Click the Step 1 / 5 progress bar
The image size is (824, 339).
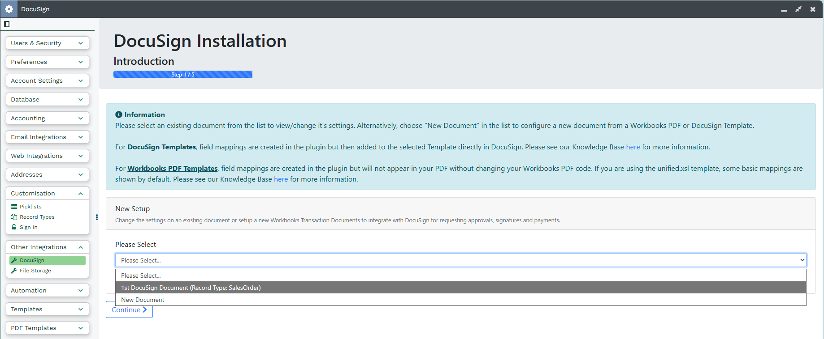click(x=183, y=74)
